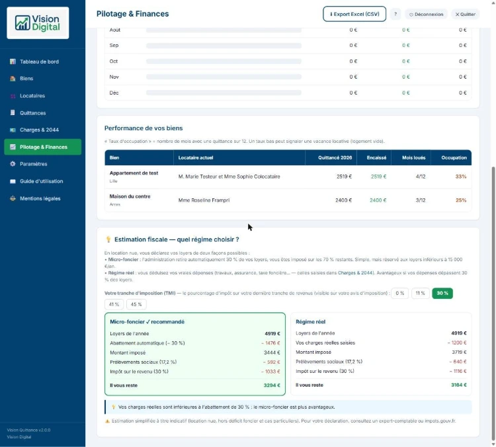496x447 pixels.
Task: Click the 2400 € encaissé green value
Action: 378,200
